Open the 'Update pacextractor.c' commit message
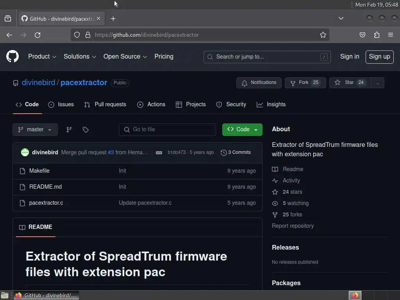The width and height of the screenshot is (400, 300). click(145, 203)
